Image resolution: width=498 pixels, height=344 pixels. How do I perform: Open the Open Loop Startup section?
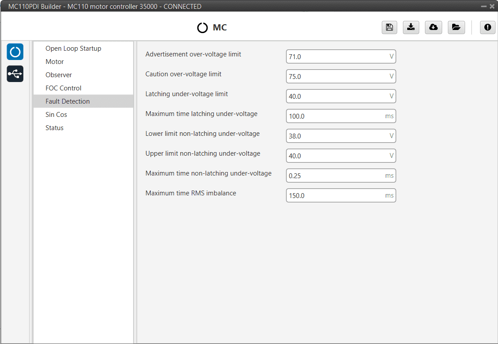click(x=83, y=49)
